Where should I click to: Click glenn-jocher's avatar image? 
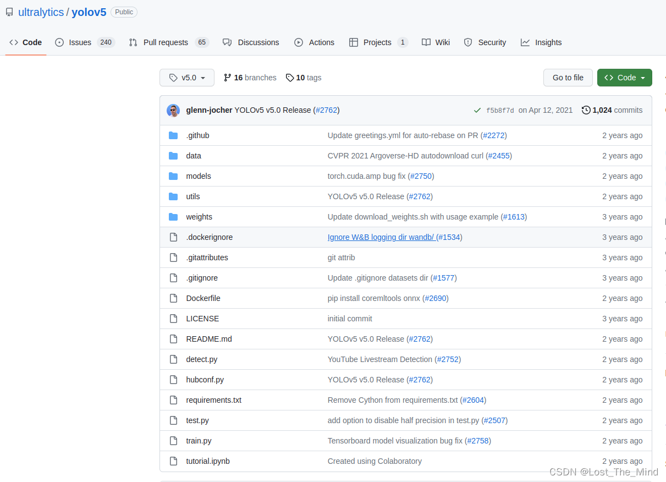(173, 110)
